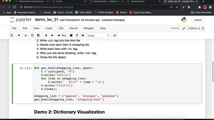Open Other Bookmarks folder

click(x=201, y=13)
